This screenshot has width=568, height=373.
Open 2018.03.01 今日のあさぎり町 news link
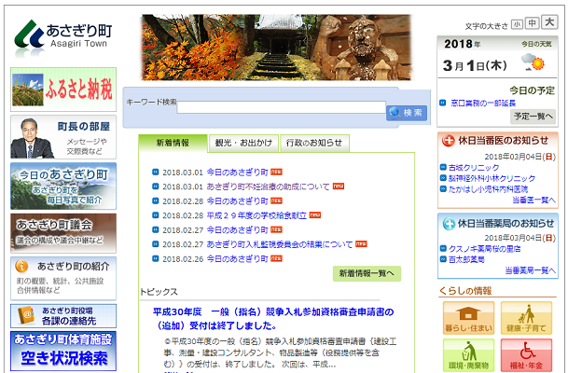pos(237,173)
